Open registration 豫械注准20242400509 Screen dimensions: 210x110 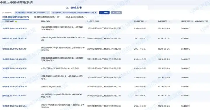click(15, 87)
